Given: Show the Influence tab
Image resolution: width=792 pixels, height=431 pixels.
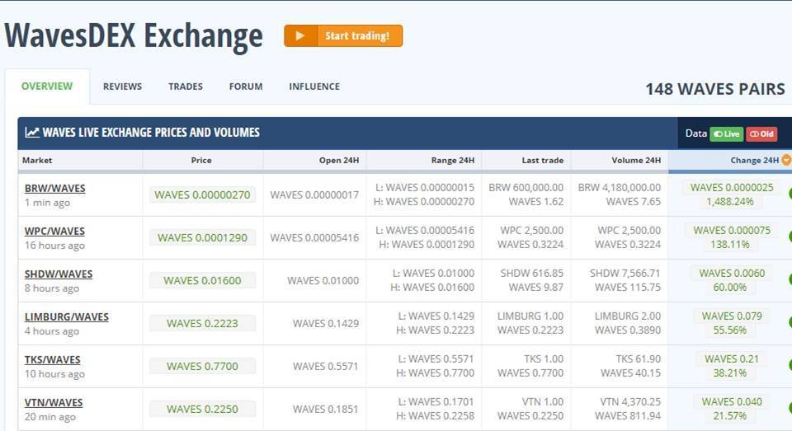Looking at the screenshot, I should (314, 87).
